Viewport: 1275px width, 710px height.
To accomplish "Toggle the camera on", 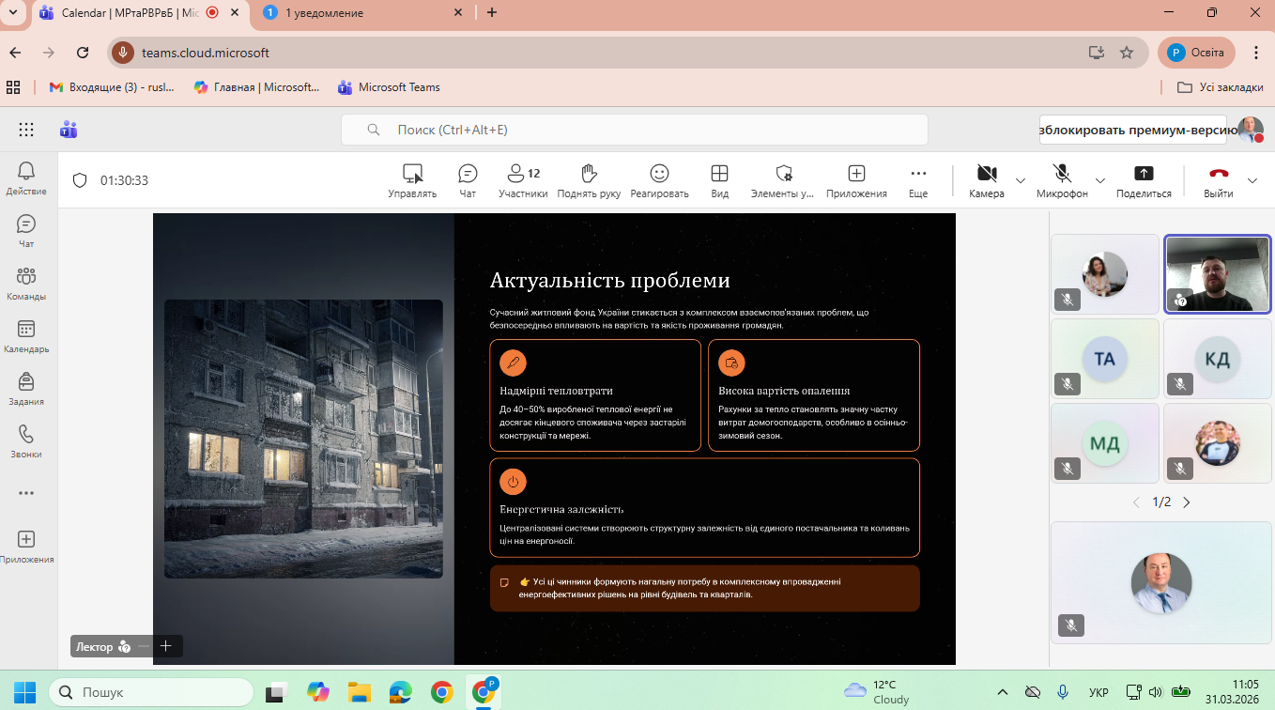I will coord(986,181).
